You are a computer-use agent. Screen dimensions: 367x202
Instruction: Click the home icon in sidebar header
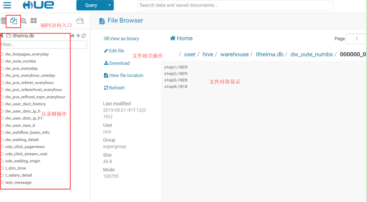click(x=73, y=36)
